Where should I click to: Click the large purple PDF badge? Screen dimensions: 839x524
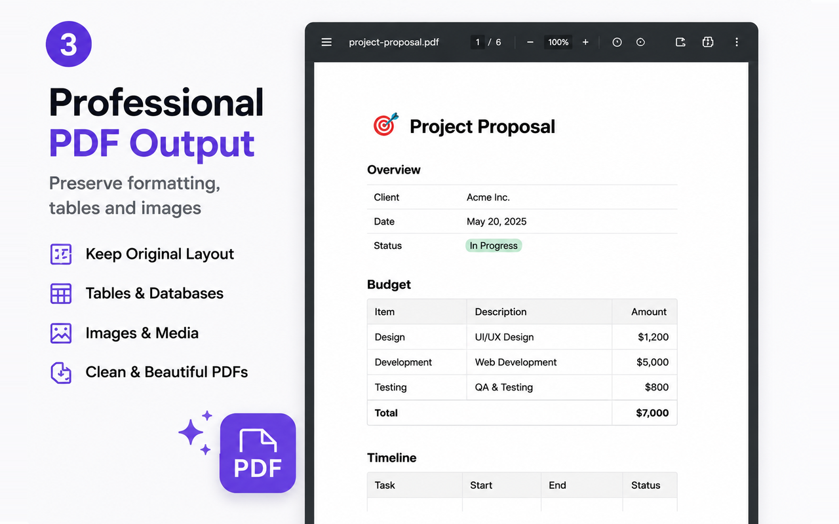point(258,453)
